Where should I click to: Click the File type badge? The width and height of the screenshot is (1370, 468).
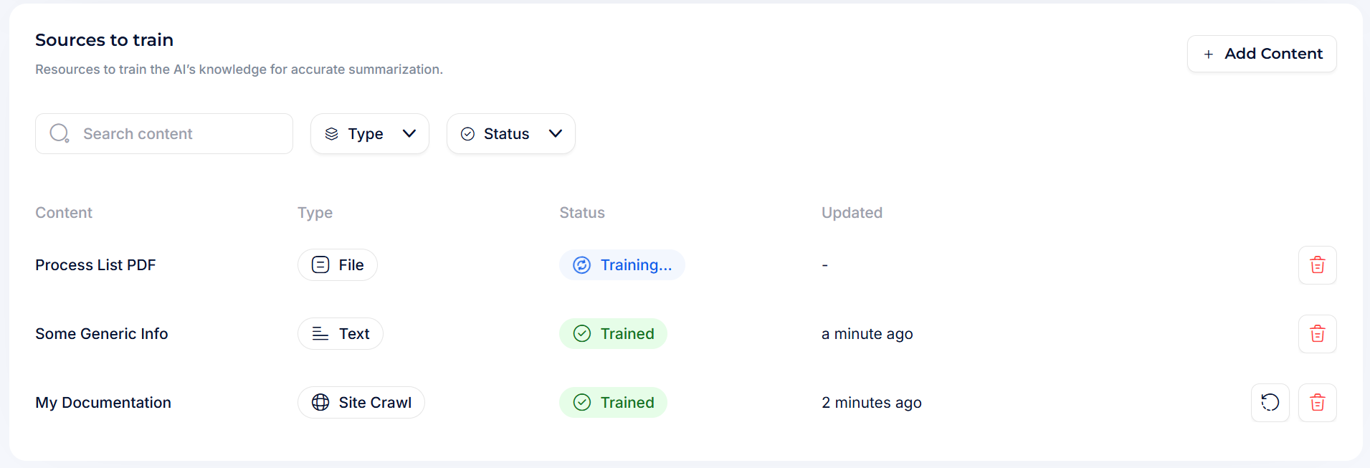(337, 265)
